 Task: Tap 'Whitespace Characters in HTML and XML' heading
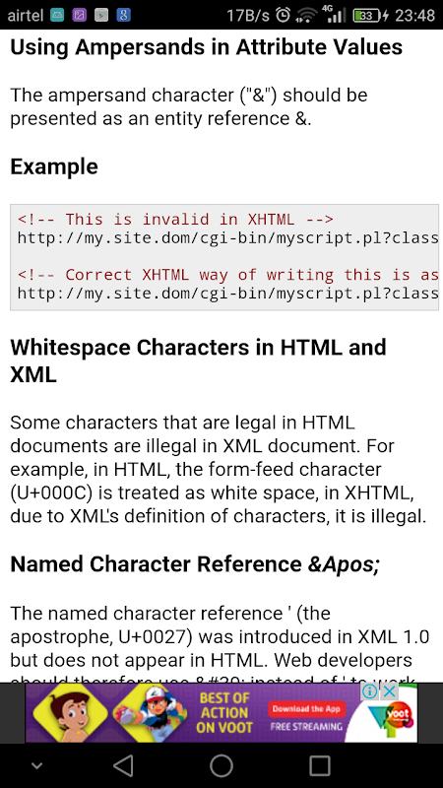[199, 361]
